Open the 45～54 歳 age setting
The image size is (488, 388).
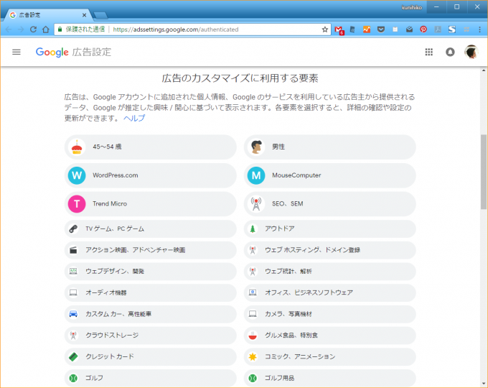[150, 147]
